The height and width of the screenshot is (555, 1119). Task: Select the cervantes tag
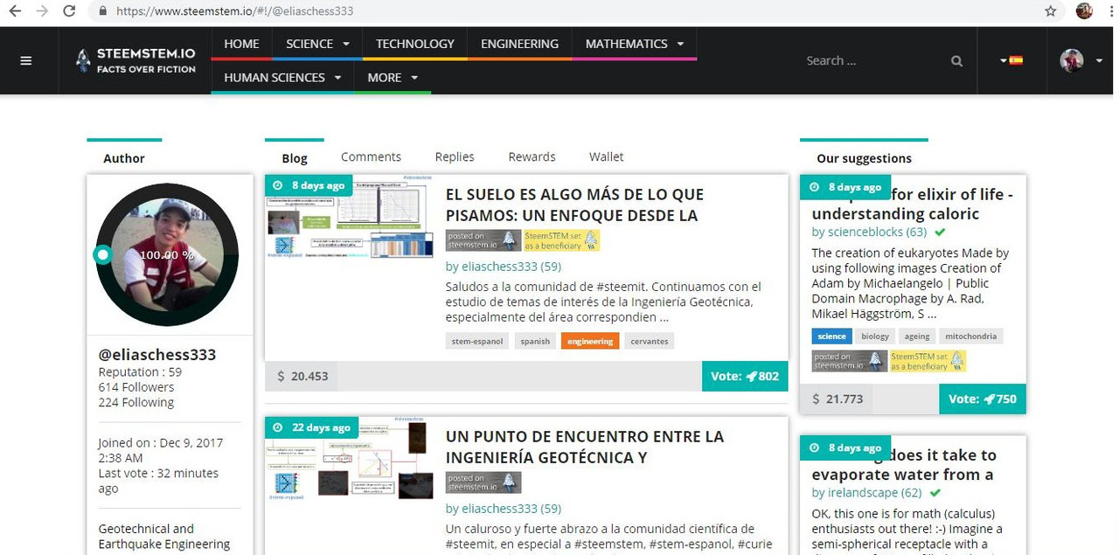[x=650, y=341]
